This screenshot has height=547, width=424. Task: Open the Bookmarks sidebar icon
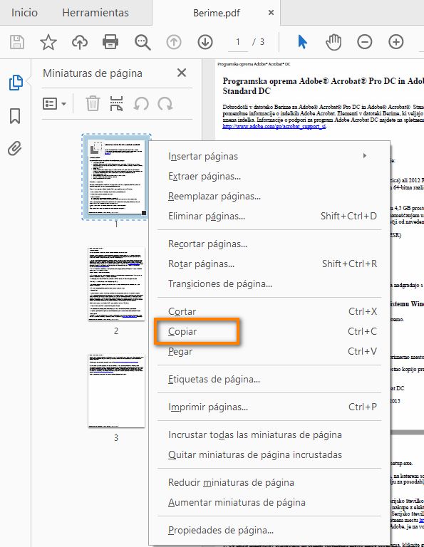coord(15,116)
